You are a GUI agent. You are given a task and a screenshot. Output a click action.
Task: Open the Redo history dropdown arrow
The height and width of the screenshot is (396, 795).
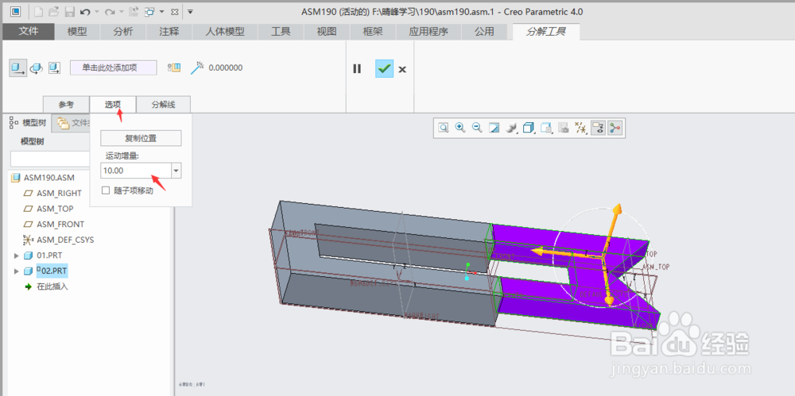121,12
